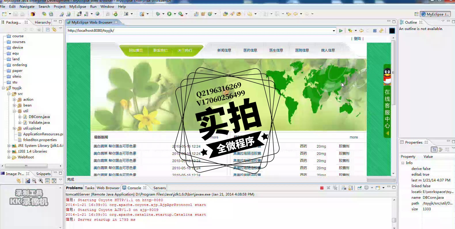455x229 pixels.
Task: Click the green Run button in the main toolbar
Action: pyautogui.click(x=169, y=14)
